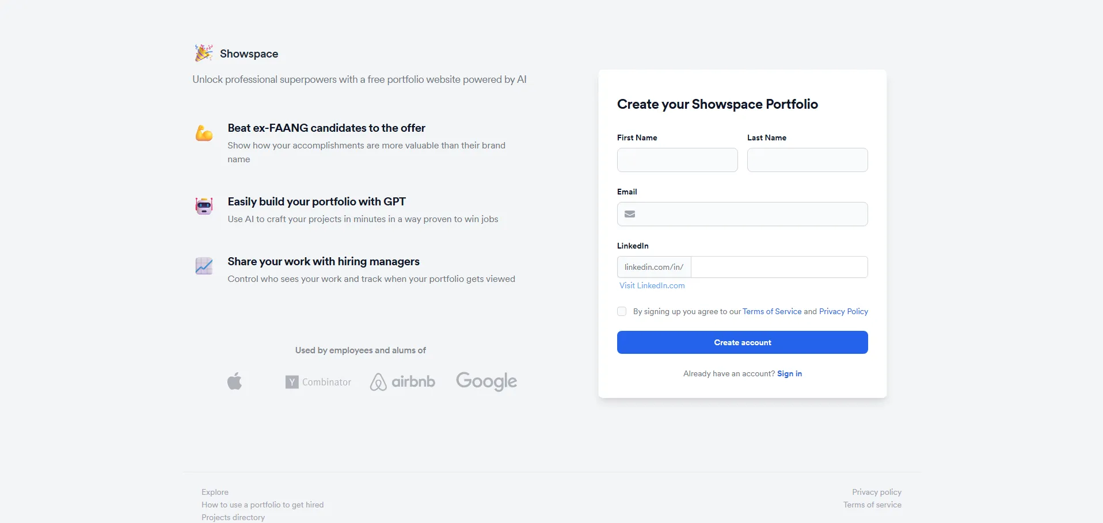Click the Showspace party popper logo
Viewport: 1103px width, 523px height.
point(204,53)
